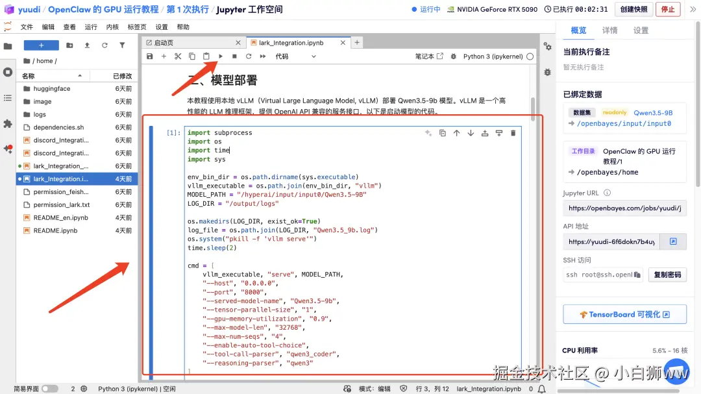Open the Qwen3.5-9B dataset link

pyautogui.click(x=653, y=113)
